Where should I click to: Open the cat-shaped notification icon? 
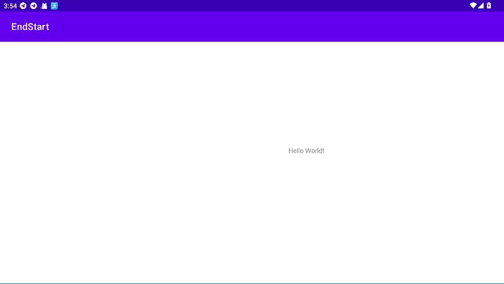tap(44, 5)
